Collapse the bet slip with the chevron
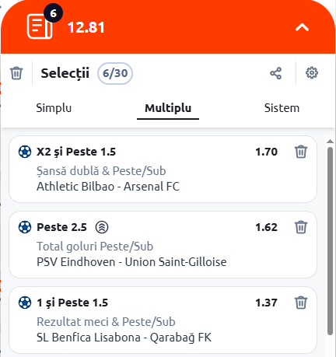This screenshot has height=357, width=336. [x=302, y=27]
